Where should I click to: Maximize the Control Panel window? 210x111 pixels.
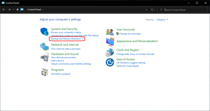tap(197, 3)
